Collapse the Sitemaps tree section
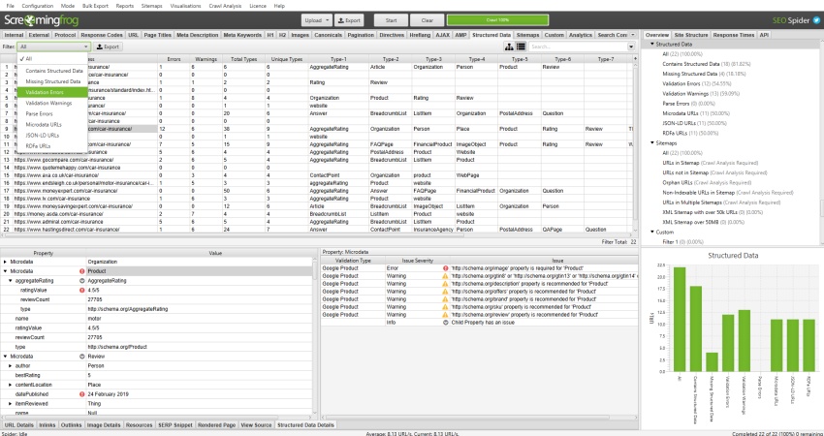 [x=650, y=142]
